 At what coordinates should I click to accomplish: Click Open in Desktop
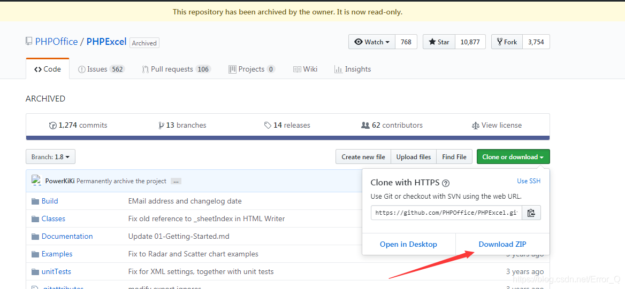[409, 244]
